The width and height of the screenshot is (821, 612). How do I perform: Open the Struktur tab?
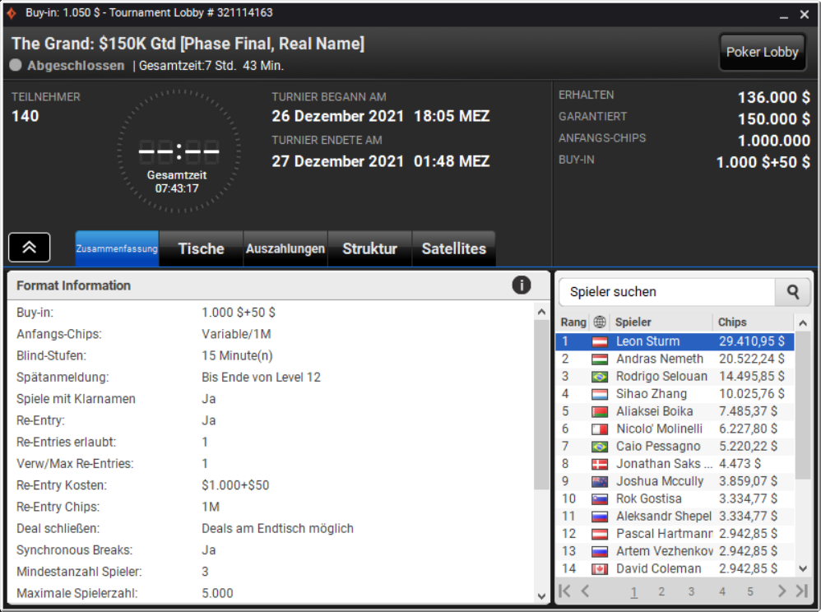pos(369,248)
